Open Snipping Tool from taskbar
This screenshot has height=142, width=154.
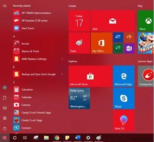pos(36,138)
